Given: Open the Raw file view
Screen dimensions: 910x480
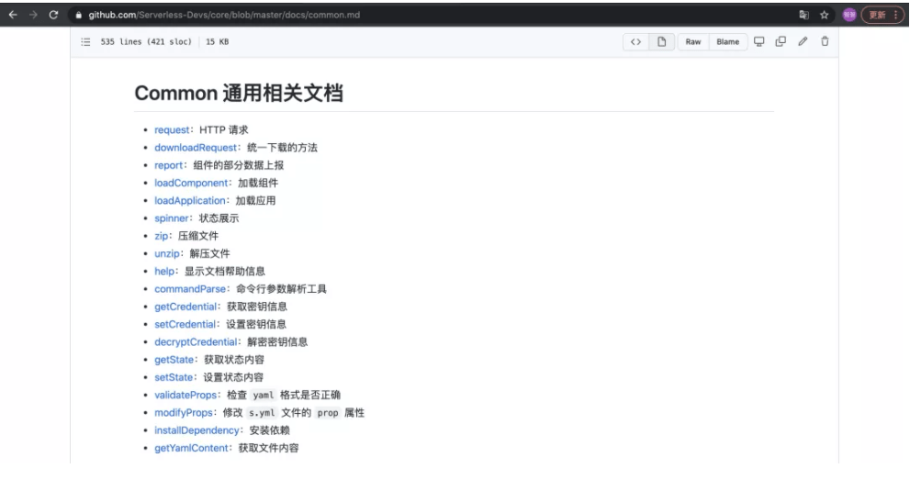Looking at the screenshot, I should point(693,41).
